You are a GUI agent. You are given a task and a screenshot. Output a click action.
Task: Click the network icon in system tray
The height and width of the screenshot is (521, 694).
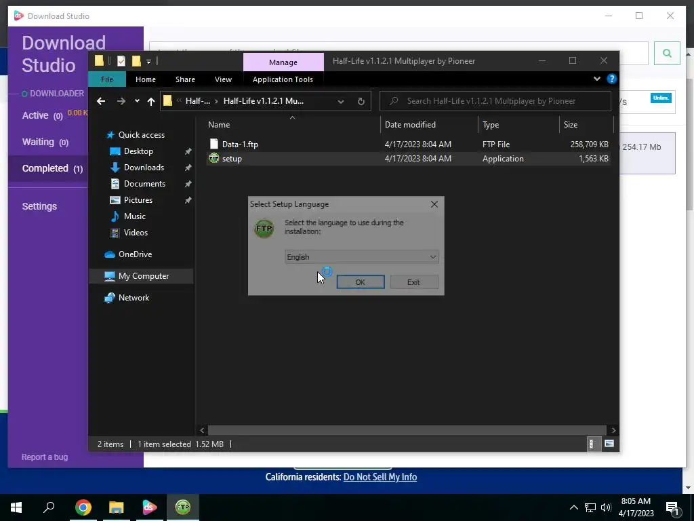click(590, 507)
